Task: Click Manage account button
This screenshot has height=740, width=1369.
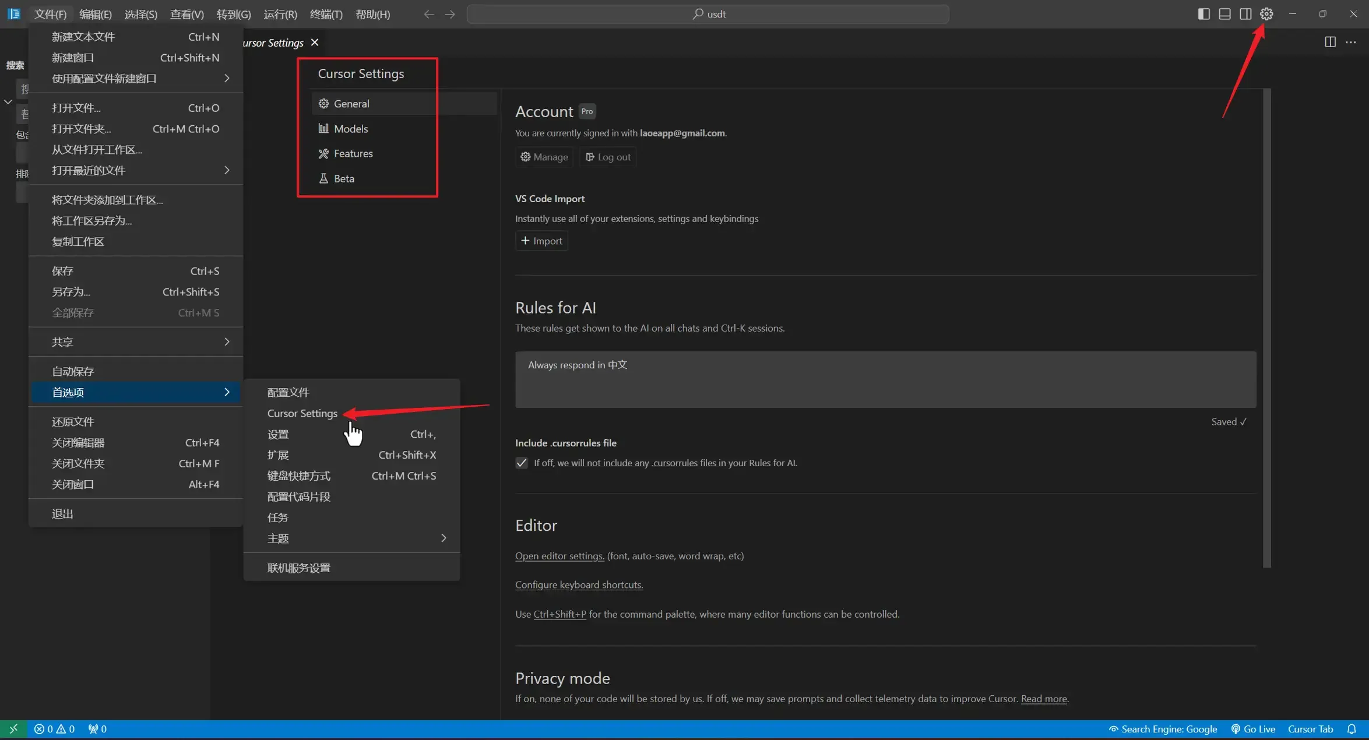Action: pos(543,156)
